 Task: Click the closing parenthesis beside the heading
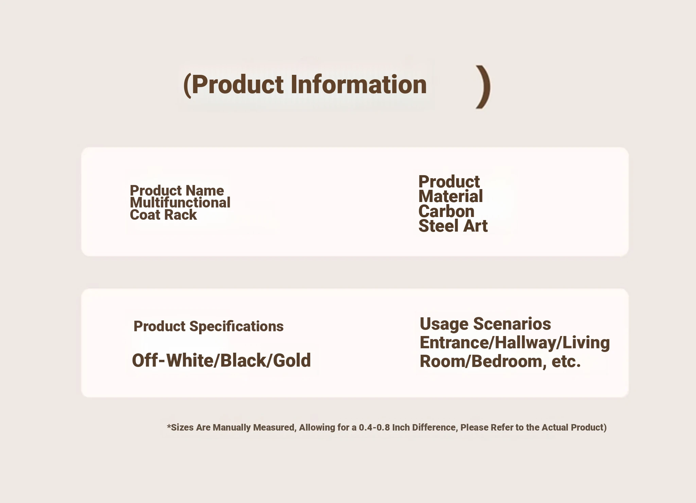[483, 87]
